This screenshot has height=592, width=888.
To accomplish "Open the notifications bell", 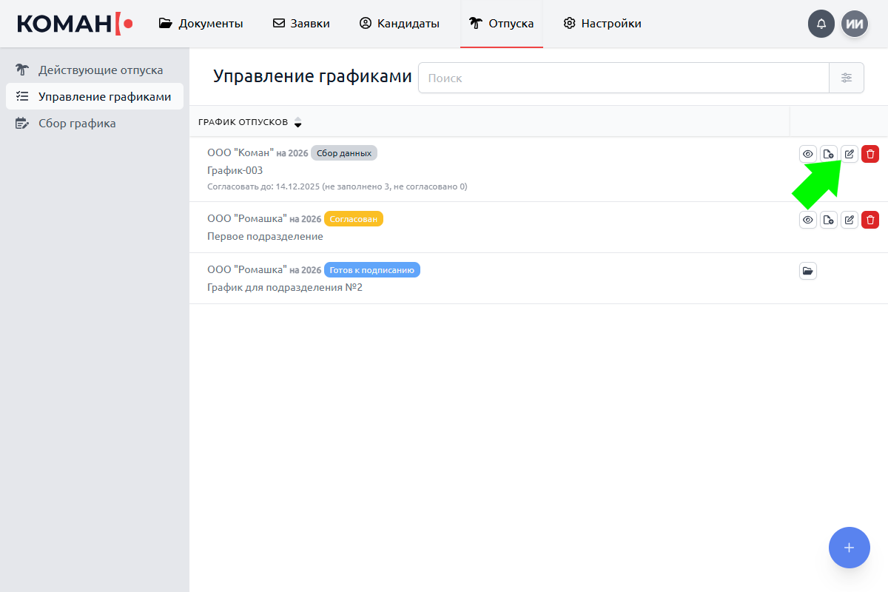I will pos(821,24).
